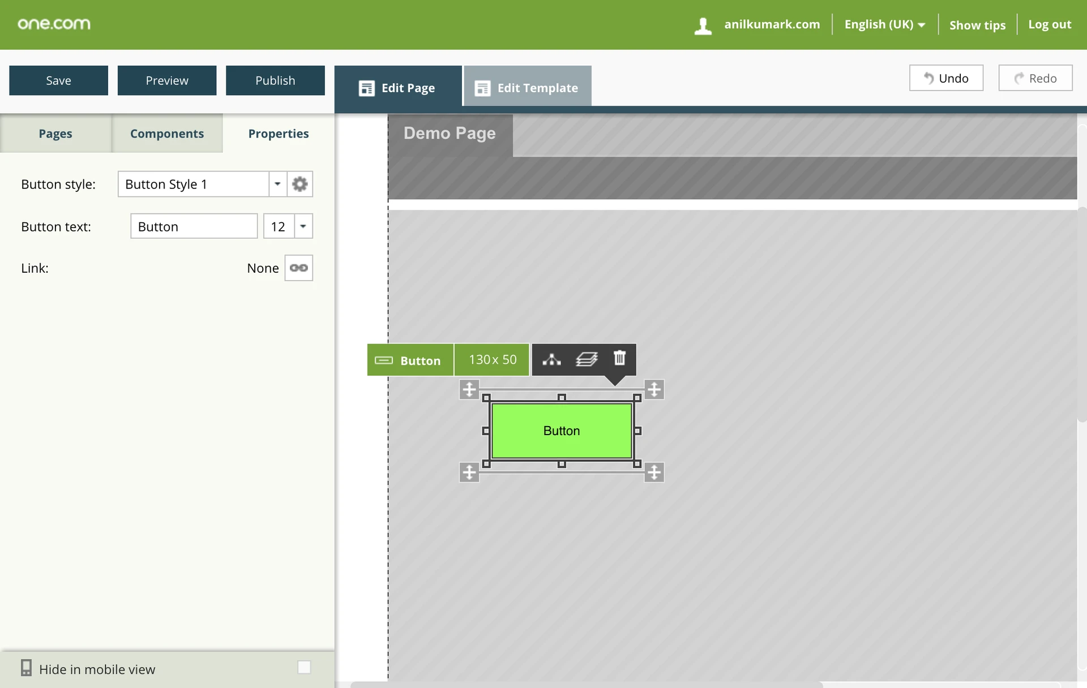Image resolution: width=1087 pixels, height=688 pixels.
Task: Click right-middle resize handle of button
Action: 637,431
